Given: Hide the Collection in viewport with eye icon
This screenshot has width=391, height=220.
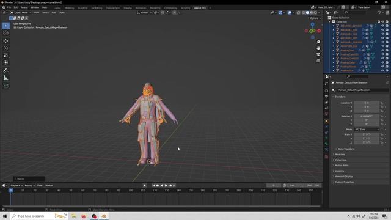Looking at the screenshot, I should 383,22.
